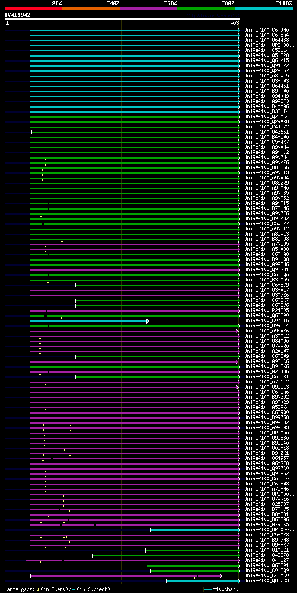Select the UniRef100_B3TLT4 label
The image size is (297, 593).
[266, 111]
